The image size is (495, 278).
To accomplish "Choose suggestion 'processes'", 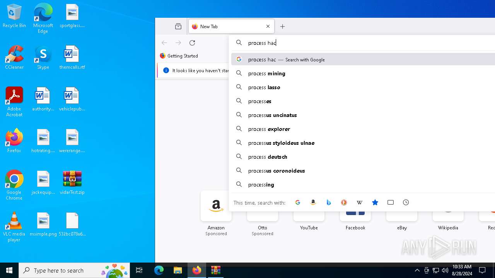I will pyautogui.click(x=363, y=101).
